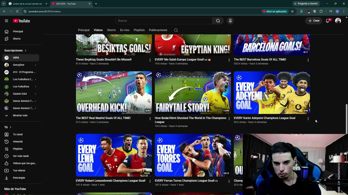
Task: Switch to the channel's Shorts tab
Action: (x=111, y=30)
